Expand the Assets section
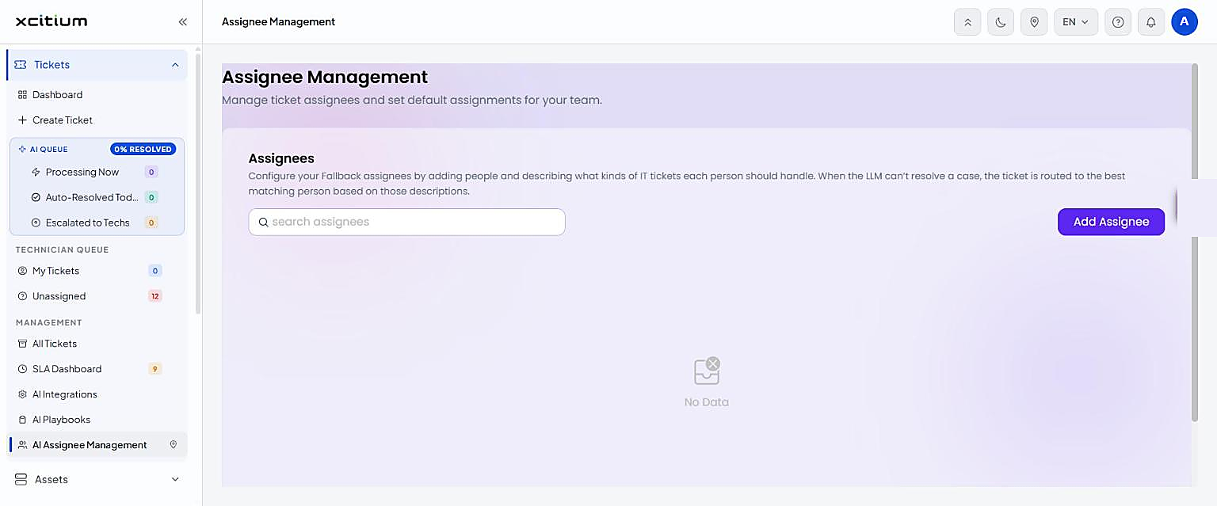 tap(175, 479)
